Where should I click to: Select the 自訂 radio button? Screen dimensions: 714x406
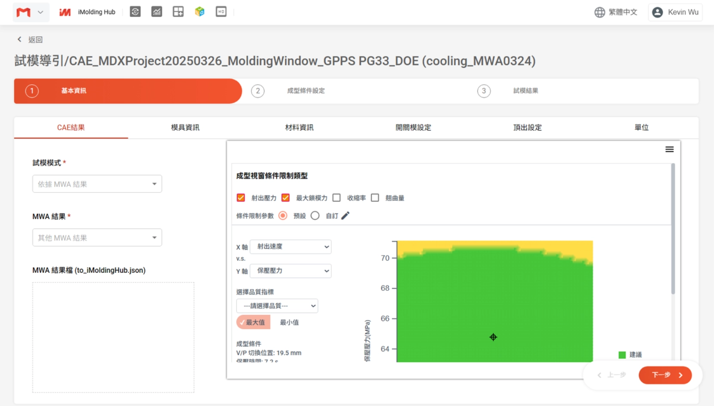click(x=315, y=216)
